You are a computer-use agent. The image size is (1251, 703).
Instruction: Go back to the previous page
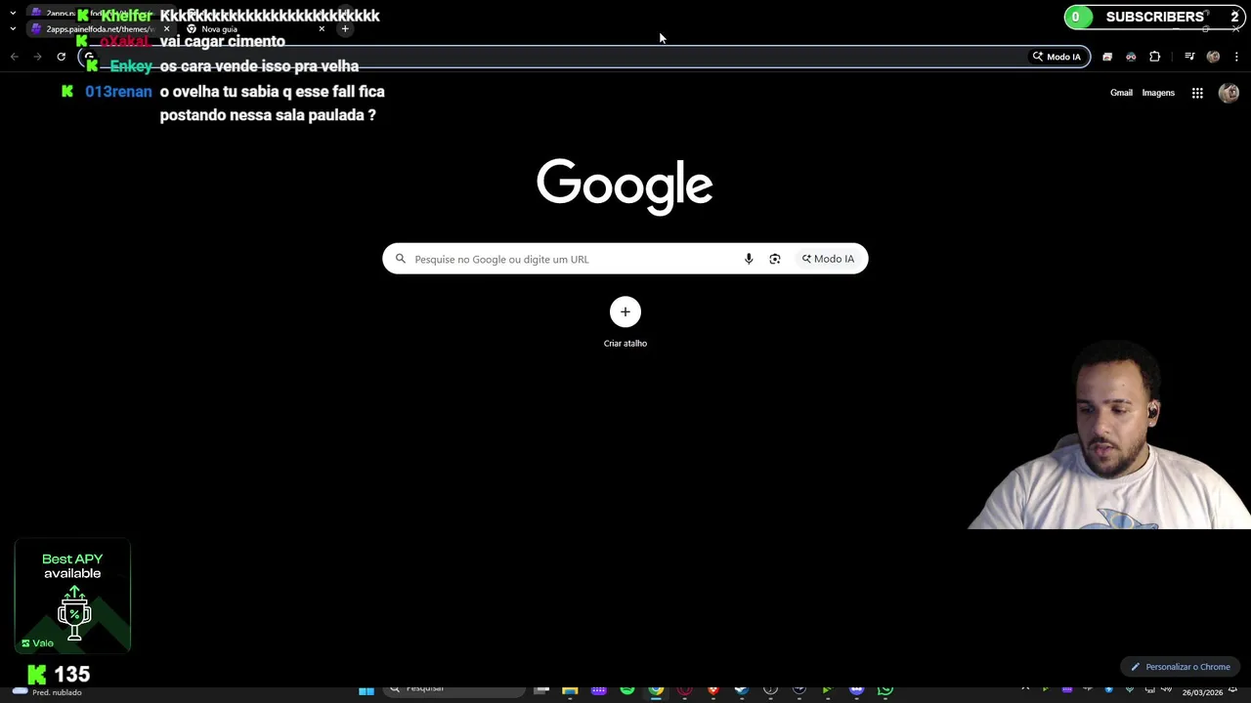(x=14, y=57)
